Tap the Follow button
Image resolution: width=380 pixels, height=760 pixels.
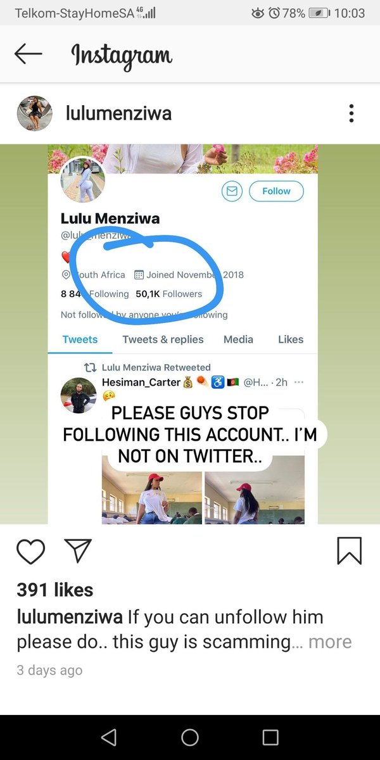[x=276, y=191]
